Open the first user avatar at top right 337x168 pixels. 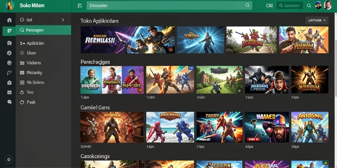click(318, 5)
